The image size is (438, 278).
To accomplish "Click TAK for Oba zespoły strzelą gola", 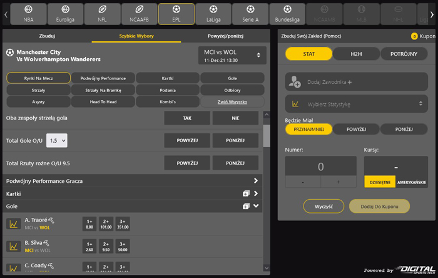I will tap(187, 118).
